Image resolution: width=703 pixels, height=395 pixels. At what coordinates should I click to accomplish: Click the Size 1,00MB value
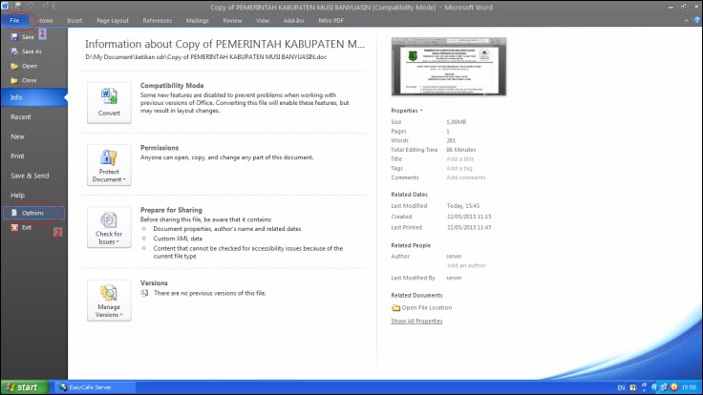pyautogui.click(x=456, y=122)
